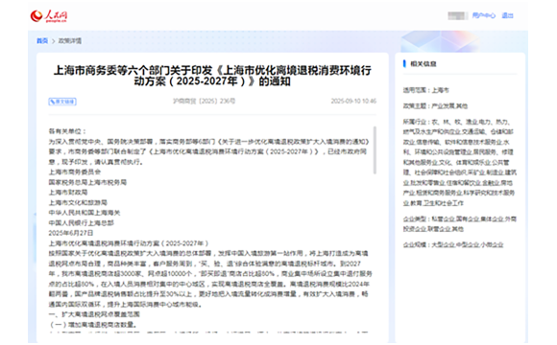Select 大型企业 under 企业规模
557x345 pixels.
[x=443, y=244]
